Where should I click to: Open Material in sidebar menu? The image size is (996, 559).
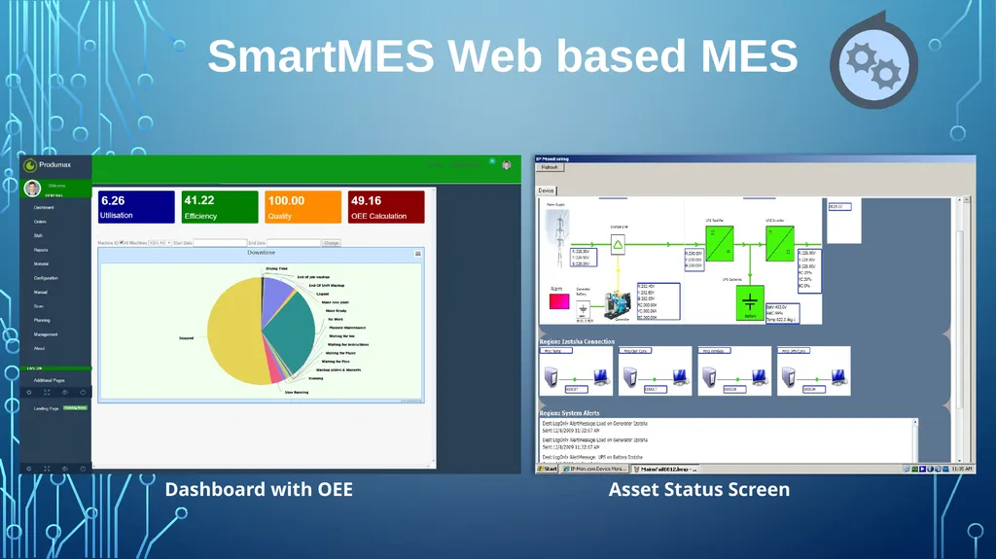(x=41, y=263)
